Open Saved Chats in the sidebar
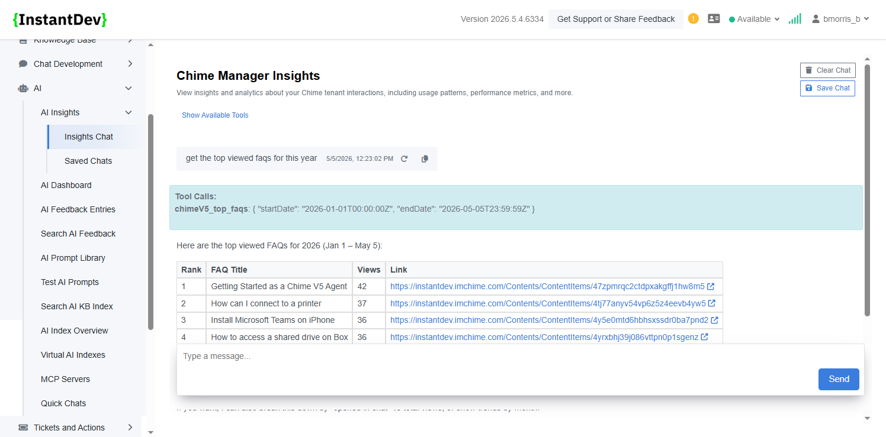Image resolution: width=886 pixels, height=437 pixels. pyautogui.click(x=88, y=161)
